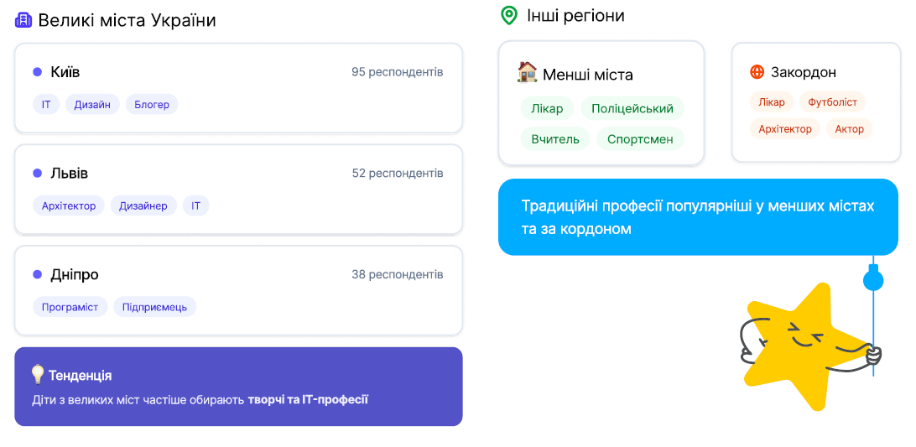
Task: Click the 52 респондентів count for Львів
Action: coord(398,174)
